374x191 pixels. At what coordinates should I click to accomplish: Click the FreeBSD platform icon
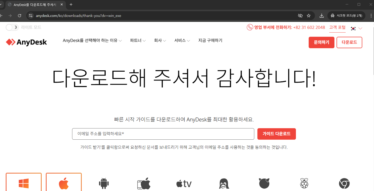coord(264,183)
